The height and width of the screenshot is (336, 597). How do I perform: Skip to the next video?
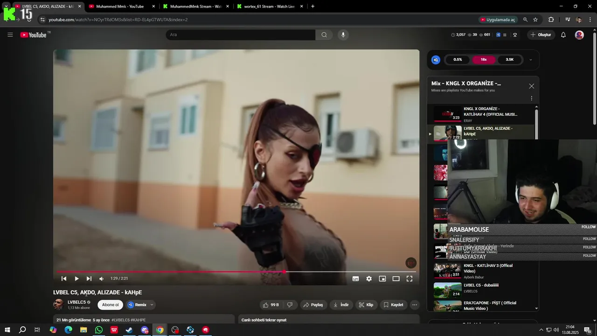tap(89, 279)
